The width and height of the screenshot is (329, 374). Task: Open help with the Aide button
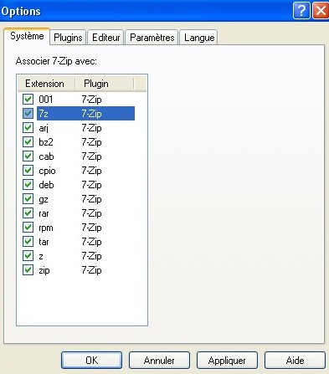[295, 361]
